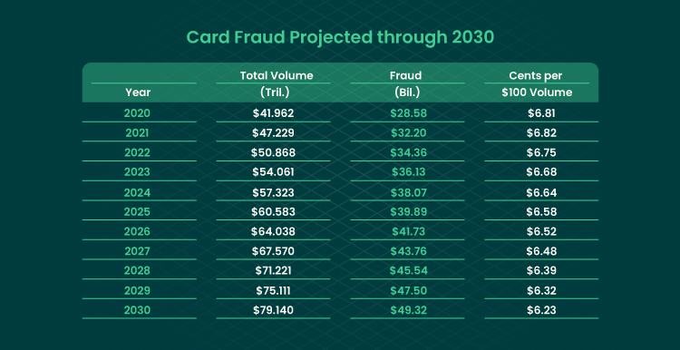Select the 2026 fraud value $41.73
This screenshot has width=680, height=350.
(409, 231)
